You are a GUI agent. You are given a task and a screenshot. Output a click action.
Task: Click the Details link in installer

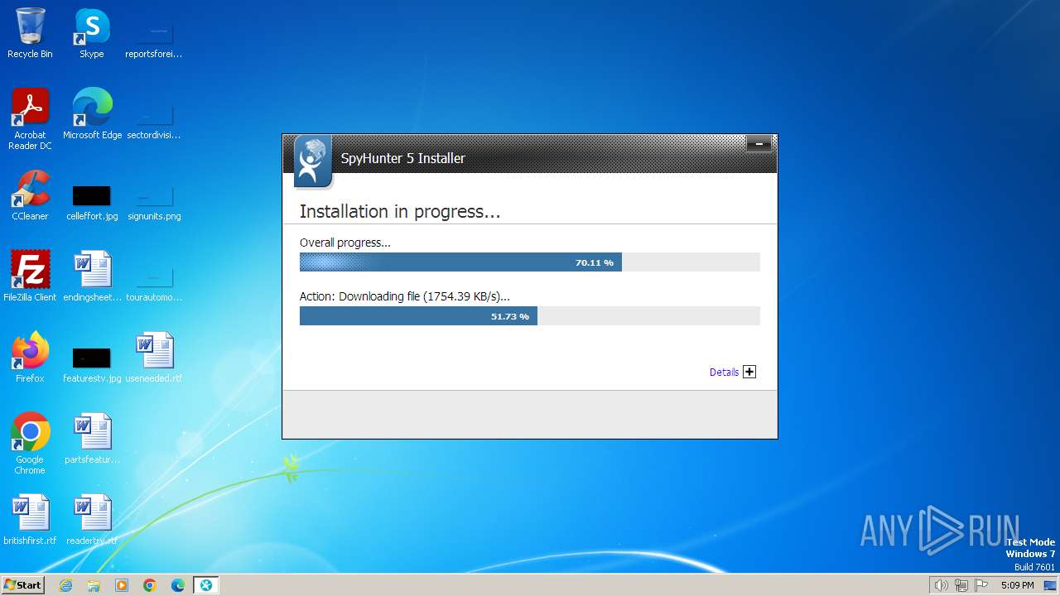[724, 372]
